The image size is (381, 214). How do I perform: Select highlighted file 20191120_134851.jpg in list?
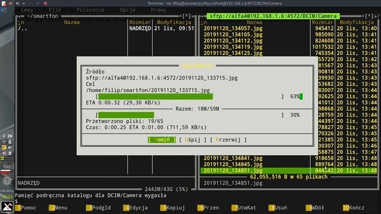point(289,171)
